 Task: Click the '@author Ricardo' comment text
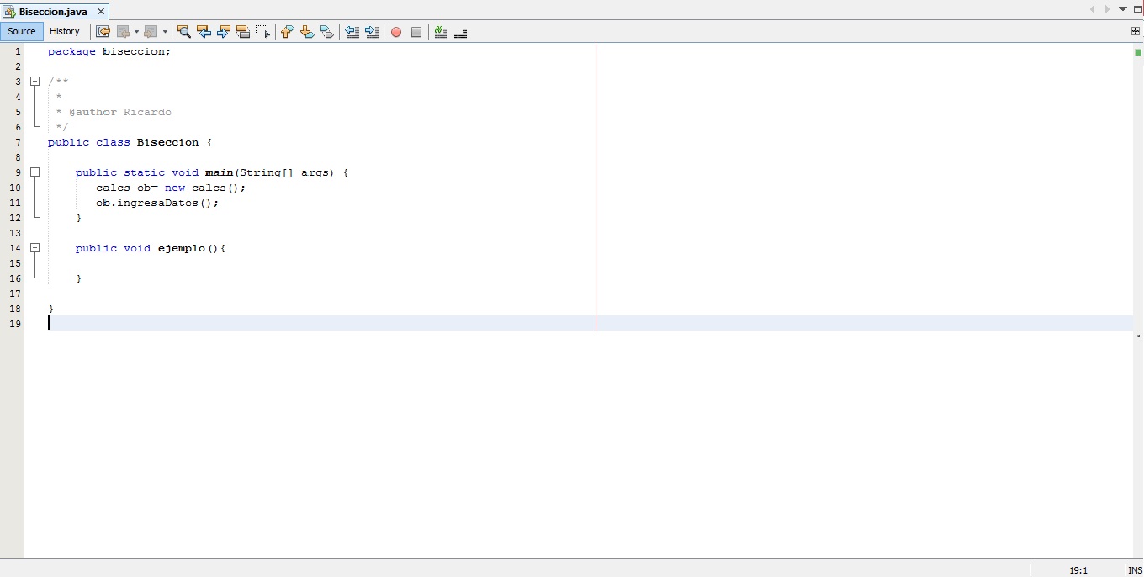[x=120, y=112]
